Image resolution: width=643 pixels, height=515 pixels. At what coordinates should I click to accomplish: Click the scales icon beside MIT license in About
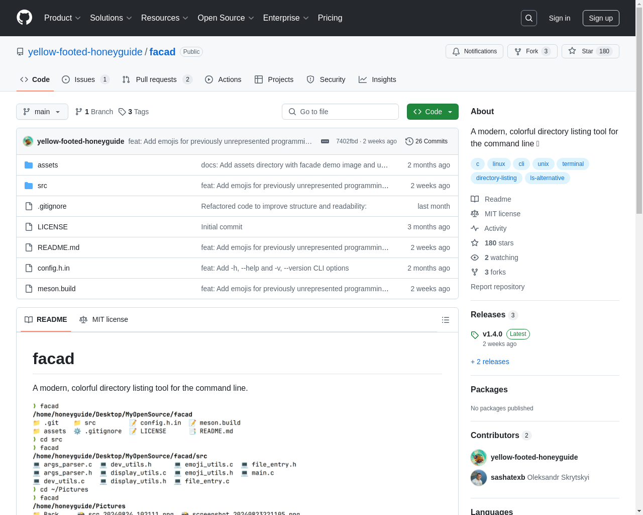coord(475,214)
